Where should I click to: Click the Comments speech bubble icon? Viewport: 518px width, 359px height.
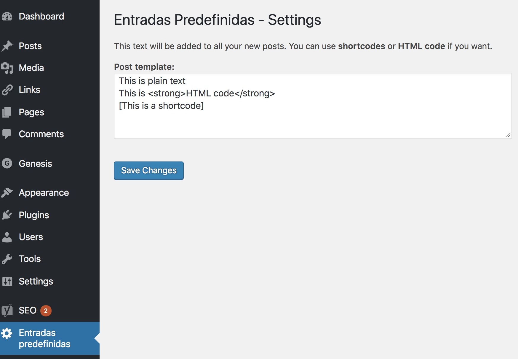tap(7, 134)
